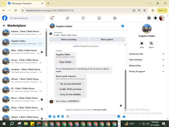Click conversation list scrollbar thumb
The width and height of the screenshot is (169, 127).
tap(46, 44)
